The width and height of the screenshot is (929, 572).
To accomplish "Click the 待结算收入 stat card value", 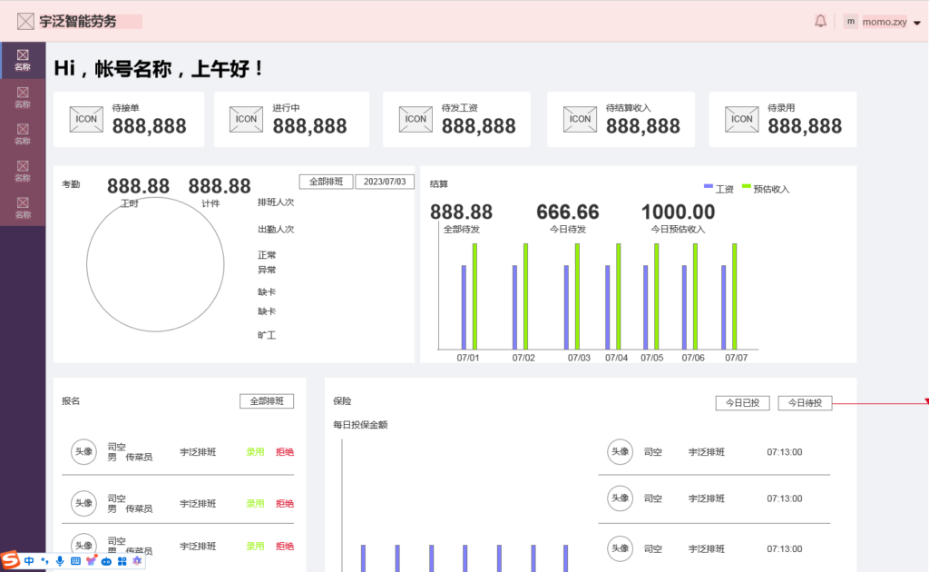I will (x=643, y=126).
